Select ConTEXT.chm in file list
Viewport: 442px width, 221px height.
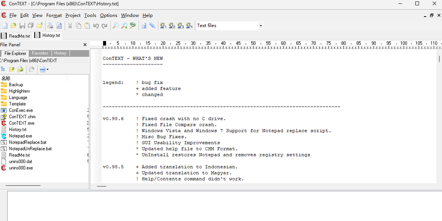pos(22,117)
